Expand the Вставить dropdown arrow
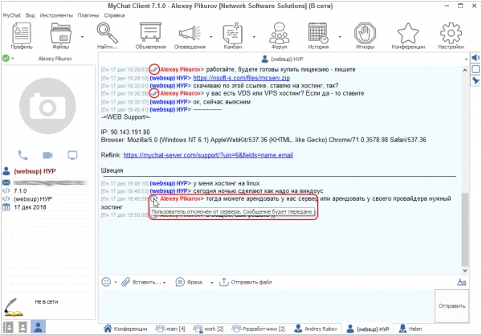The width and height of the screenshot is (482, 335). (x=165, y=283)
